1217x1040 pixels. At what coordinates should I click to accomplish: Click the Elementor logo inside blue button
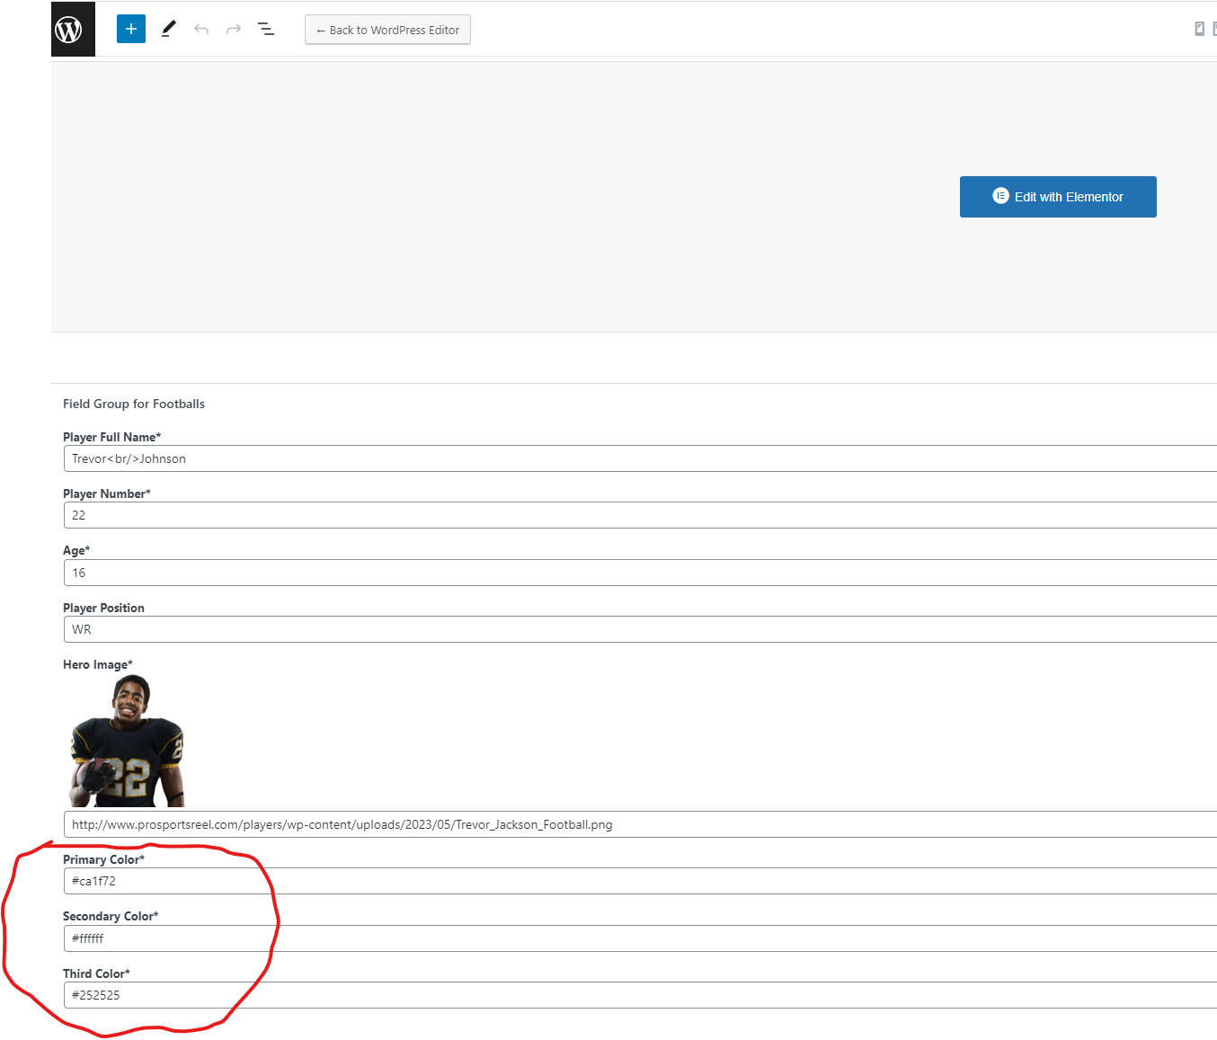pyautogui.click(x=1000, y=196)
